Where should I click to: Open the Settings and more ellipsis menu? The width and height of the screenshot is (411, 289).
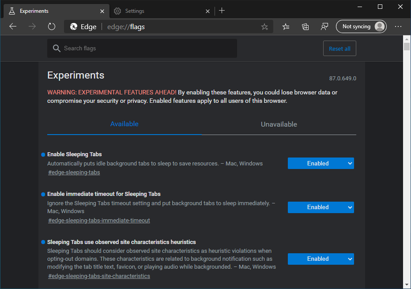pyautogui.click(x=398, y=26)
